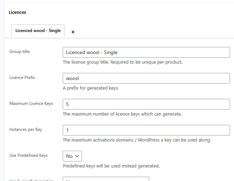The width and height of the screenshot is (234, 181).
Task: Click the Instances per Key input field
Action: [x=146, y=130]
